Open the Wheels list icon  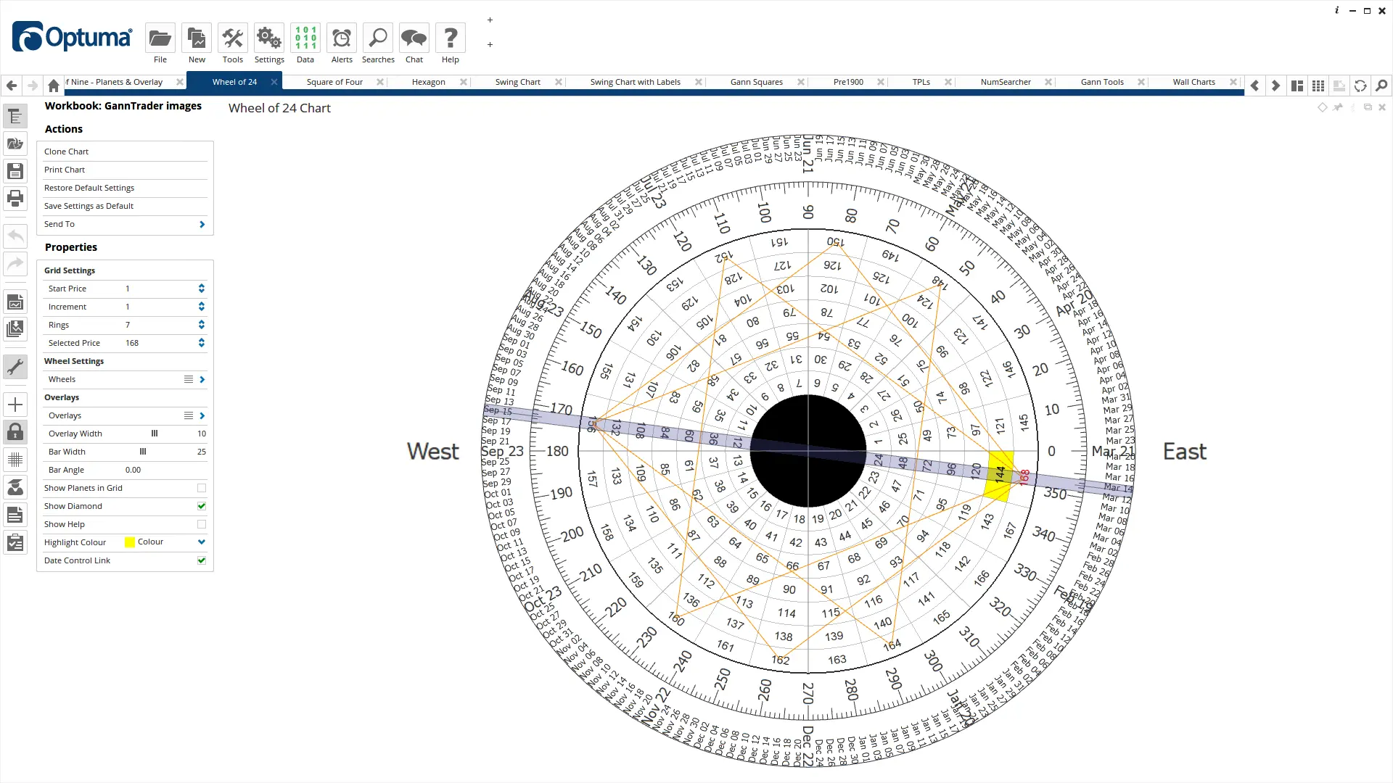click(x=189, y=379)
